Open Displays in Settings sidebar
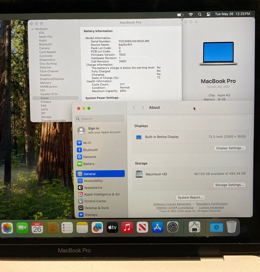The height and width of the screenshot is (272, 260). (101, 214)
